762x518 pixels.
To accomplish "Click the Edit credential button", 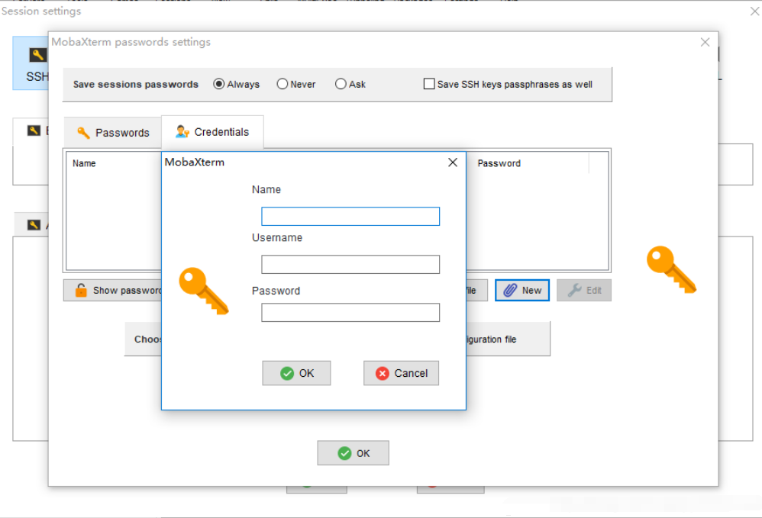I will [583, 291].
